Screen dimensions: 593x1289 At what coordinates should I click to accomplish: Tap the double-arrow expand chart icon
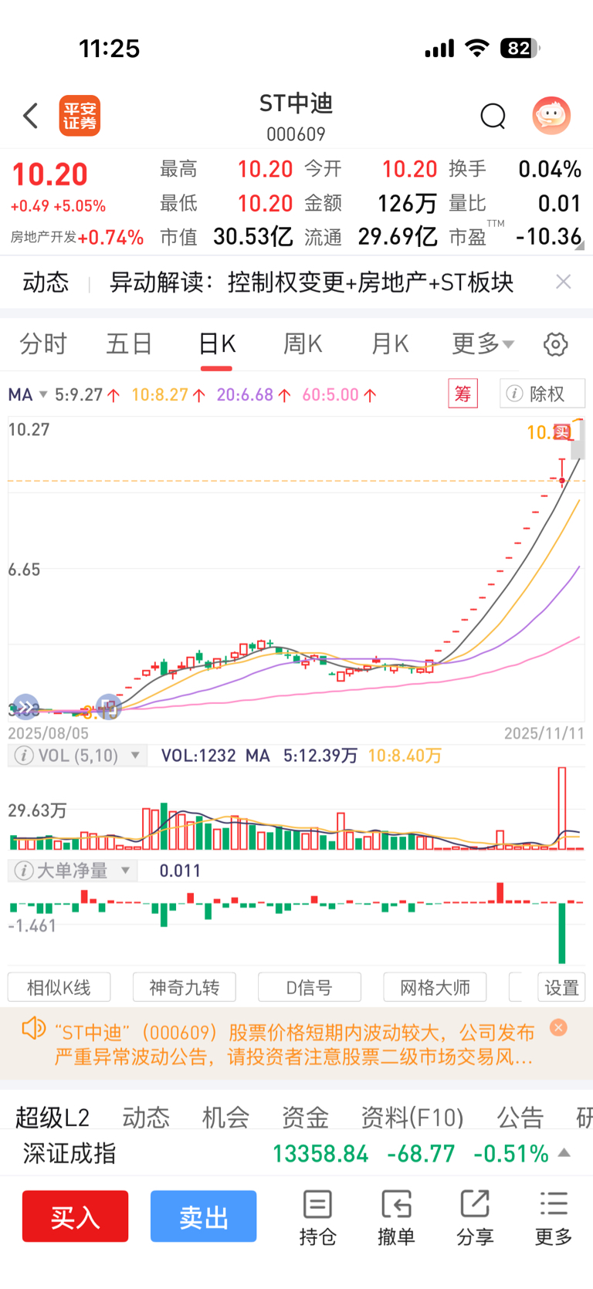(x=25, y=707)
